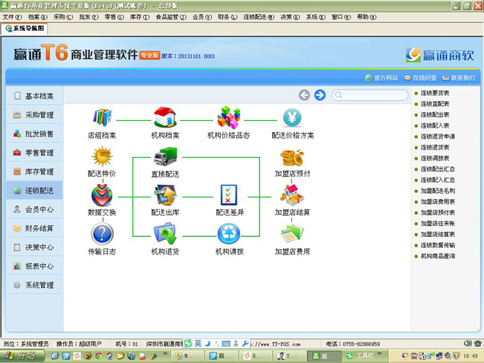Open the 文件 menu
The width and height of the screenshot is (484, 363).
[x=12, y=17]
